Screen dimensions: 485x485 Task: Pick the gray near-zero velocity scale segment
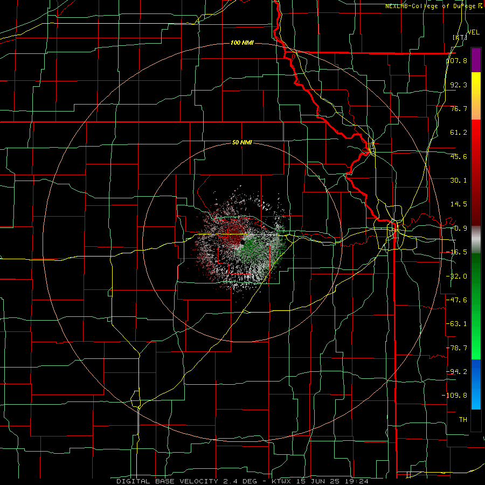click(476, 240)
